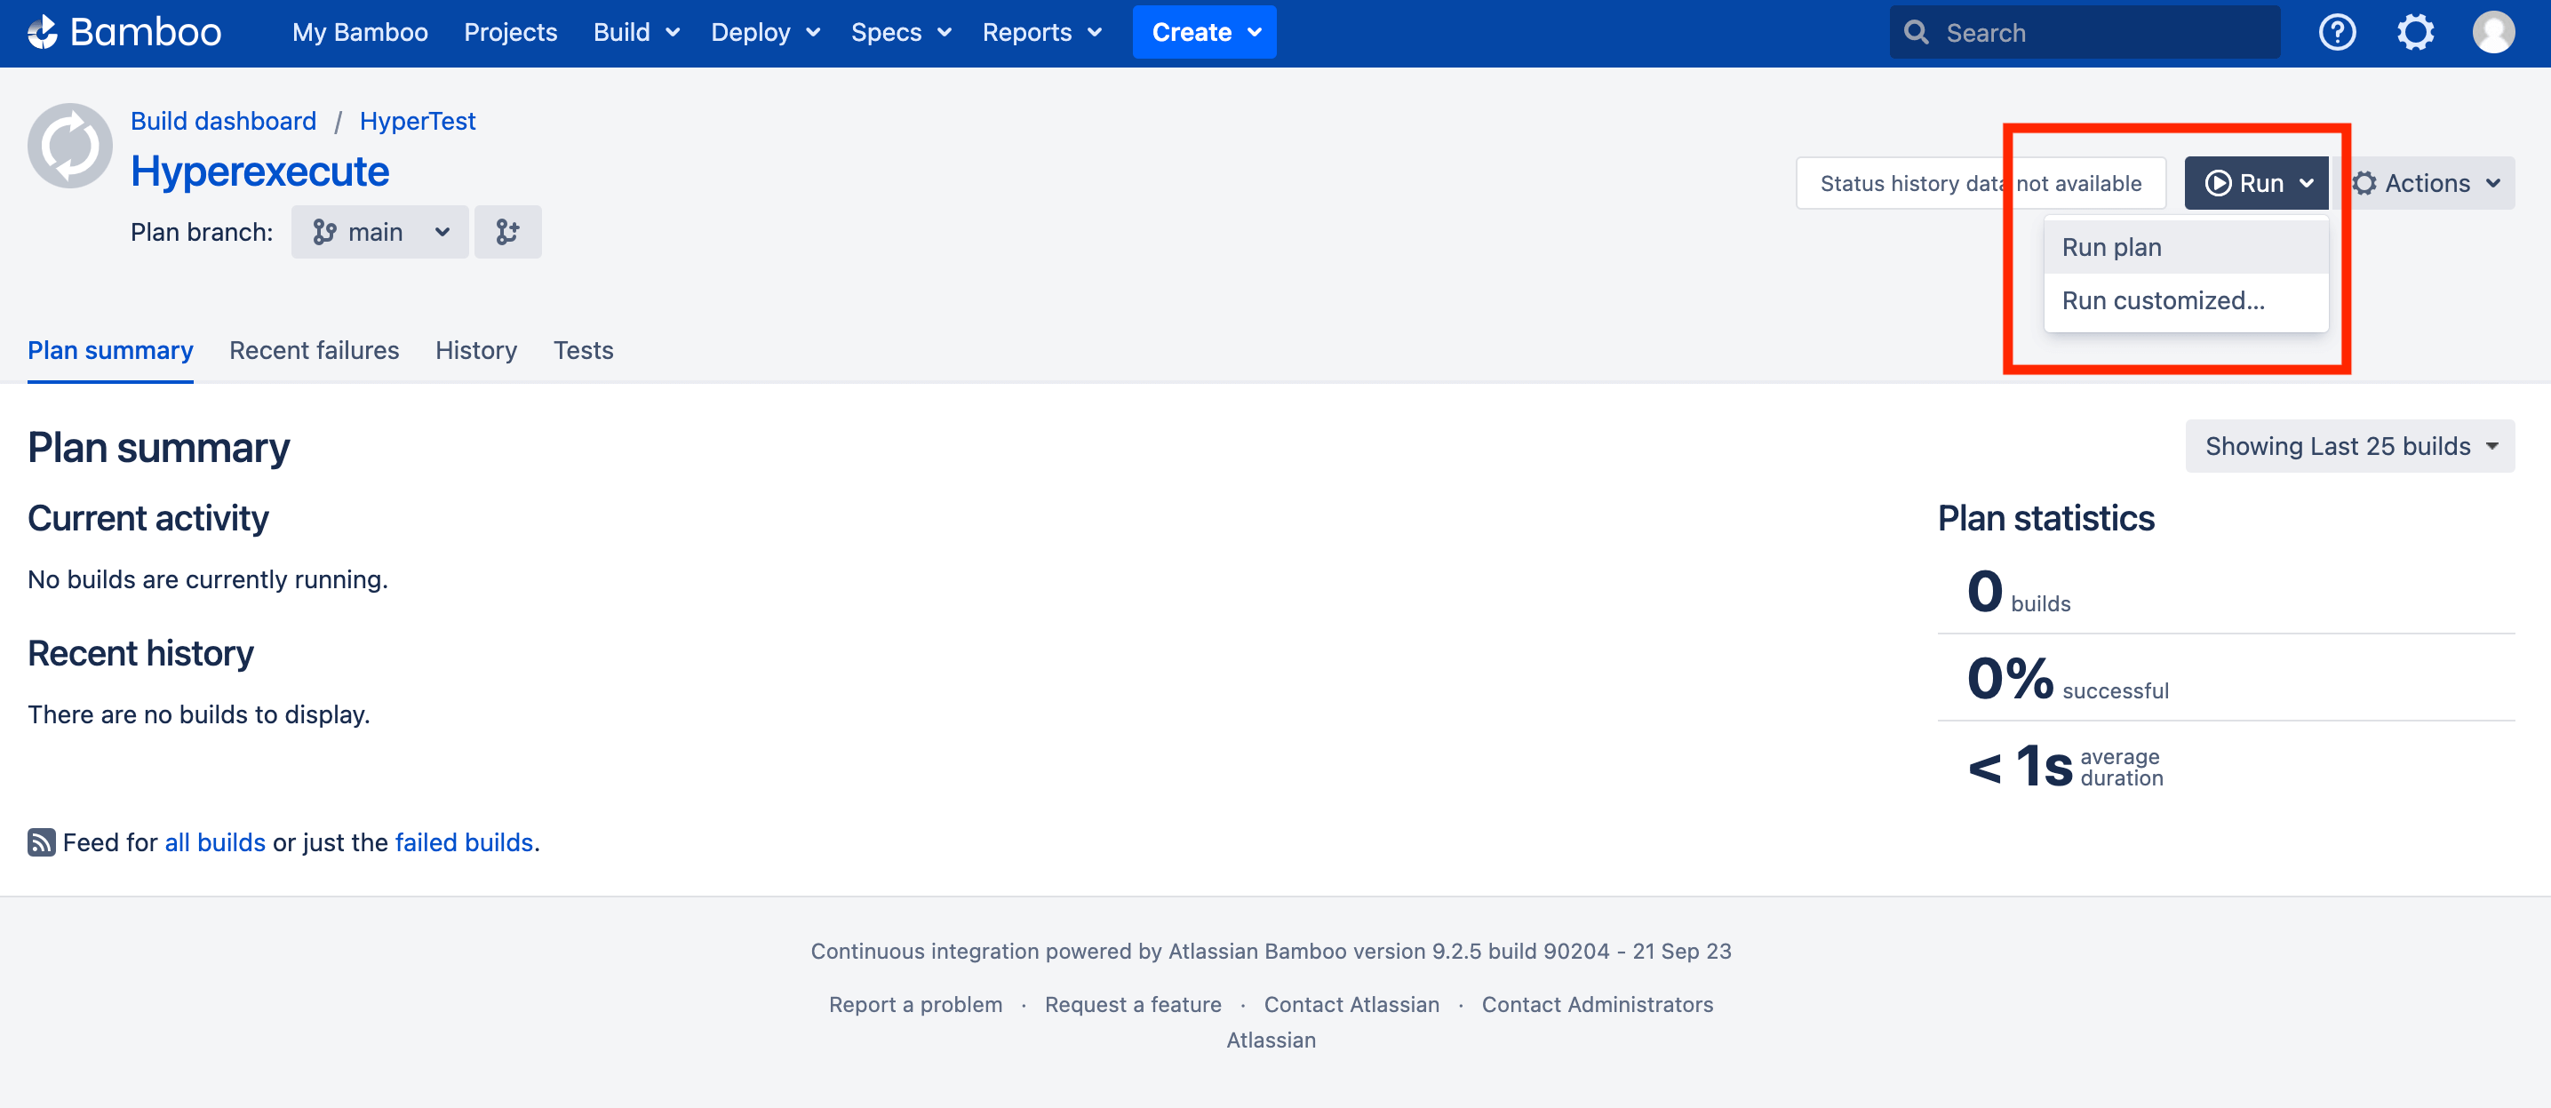
Task: Open the administration gear icon
Action: [x=2414, y=32]
